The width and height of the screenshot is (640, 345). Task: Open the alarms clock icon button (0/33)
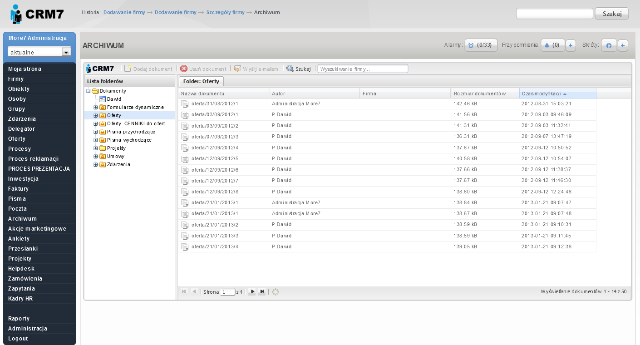pos(481,45)
